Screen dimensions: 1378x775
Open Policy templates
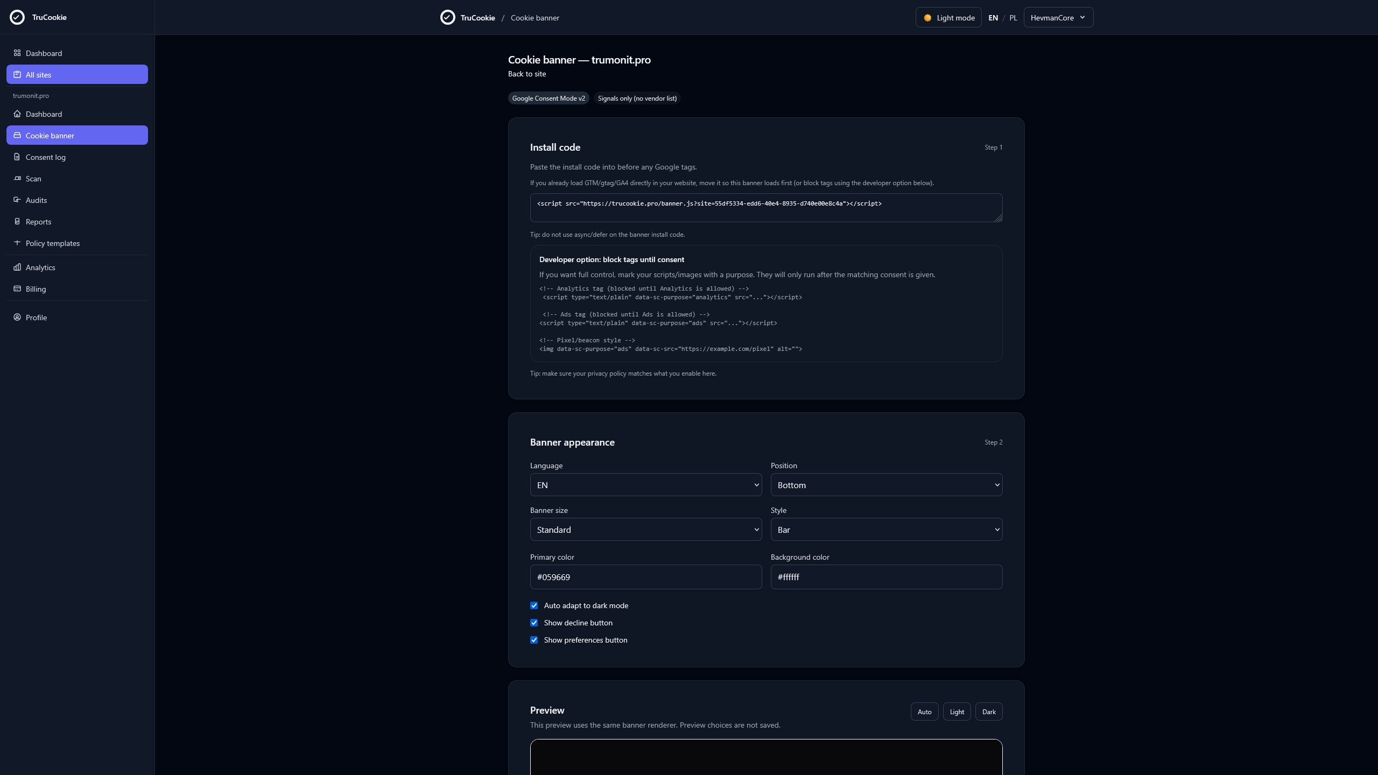[53, 243]
